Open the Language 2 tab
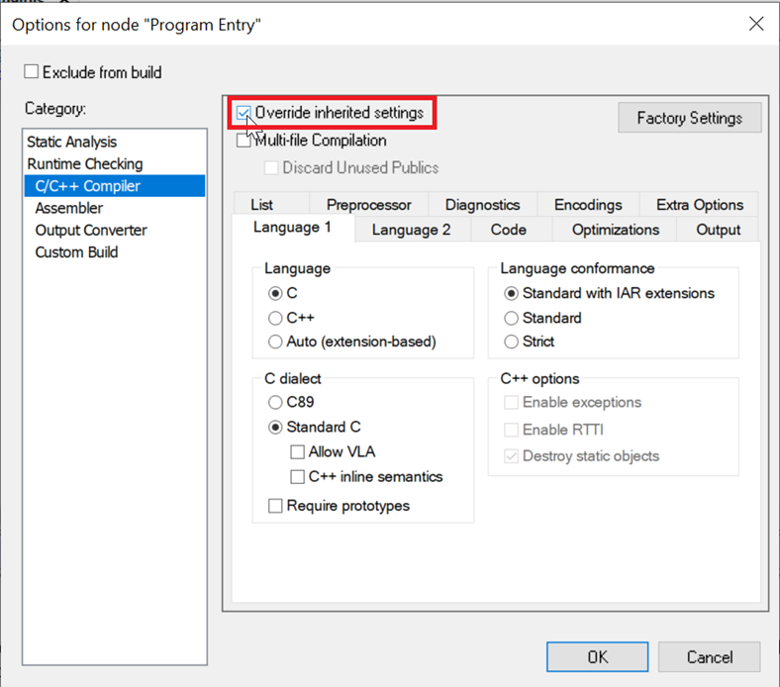 [411, 230]
